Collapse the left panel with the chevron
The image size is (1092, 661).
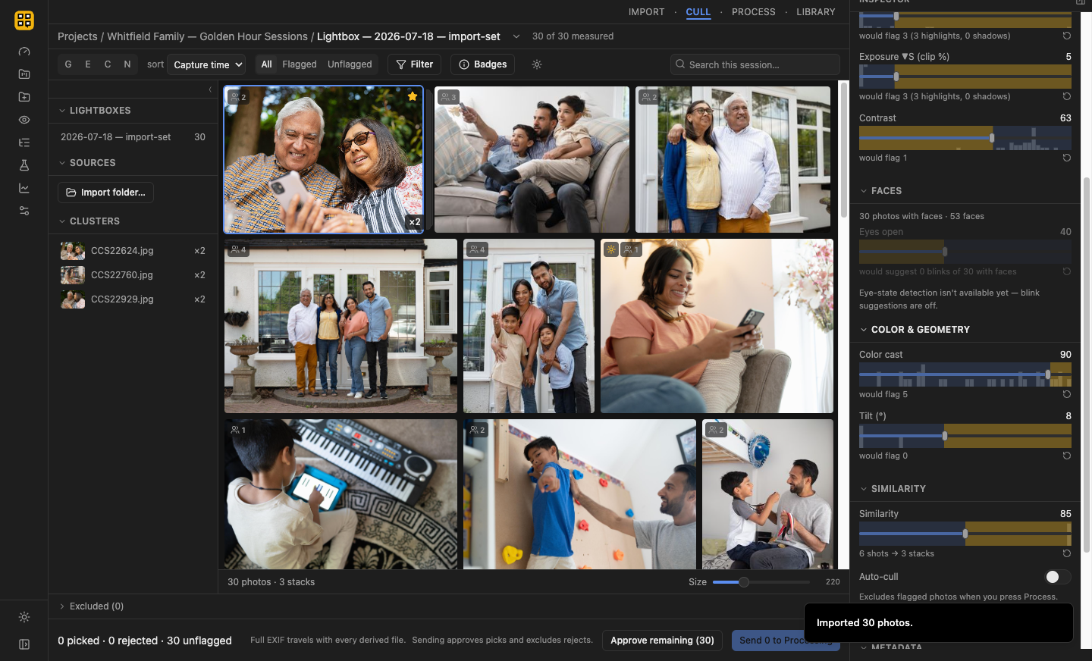(x=210, y=89)
